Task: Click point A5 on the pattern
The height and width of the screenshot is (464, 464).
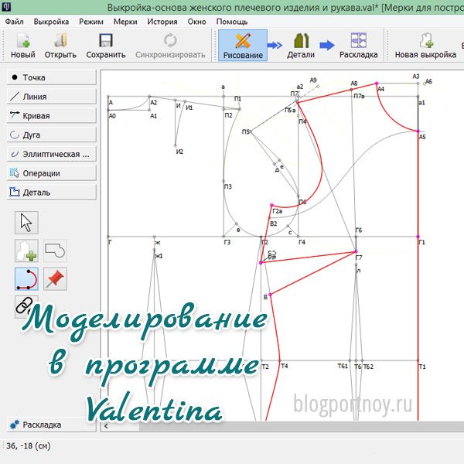Action: pos(418,131)
